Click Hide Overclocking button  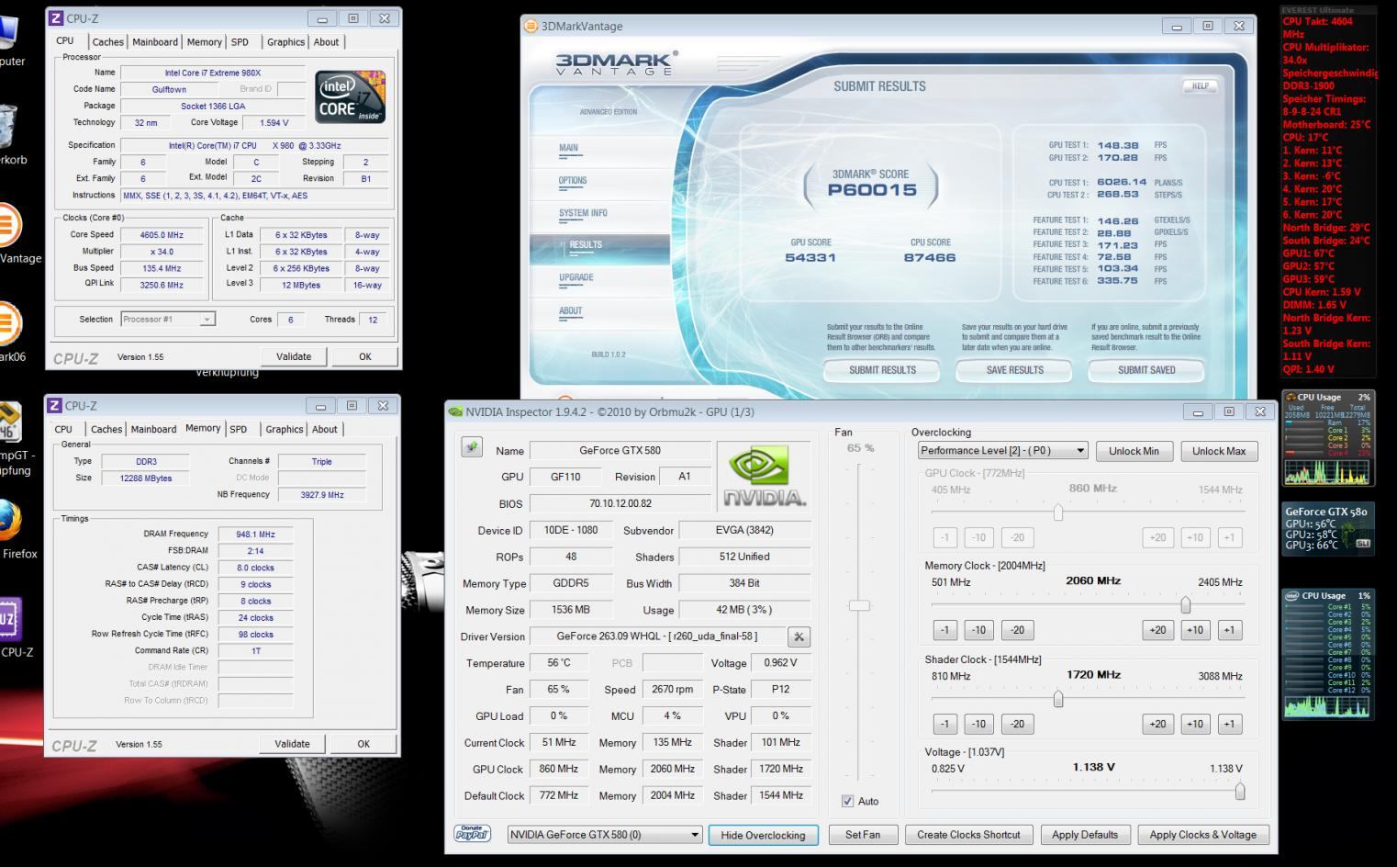point(763,835)
